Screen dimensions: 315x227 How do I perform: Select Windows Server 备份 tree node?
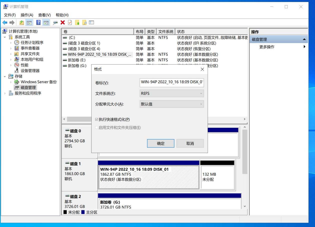coord(39,82)
